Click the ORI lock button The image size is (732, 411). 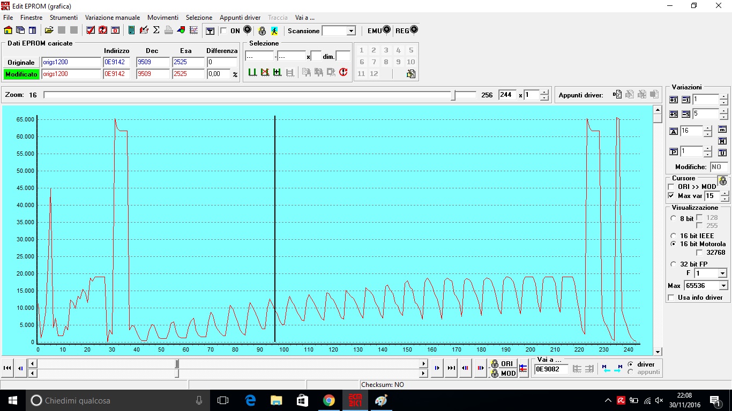[x=503, y=363]
